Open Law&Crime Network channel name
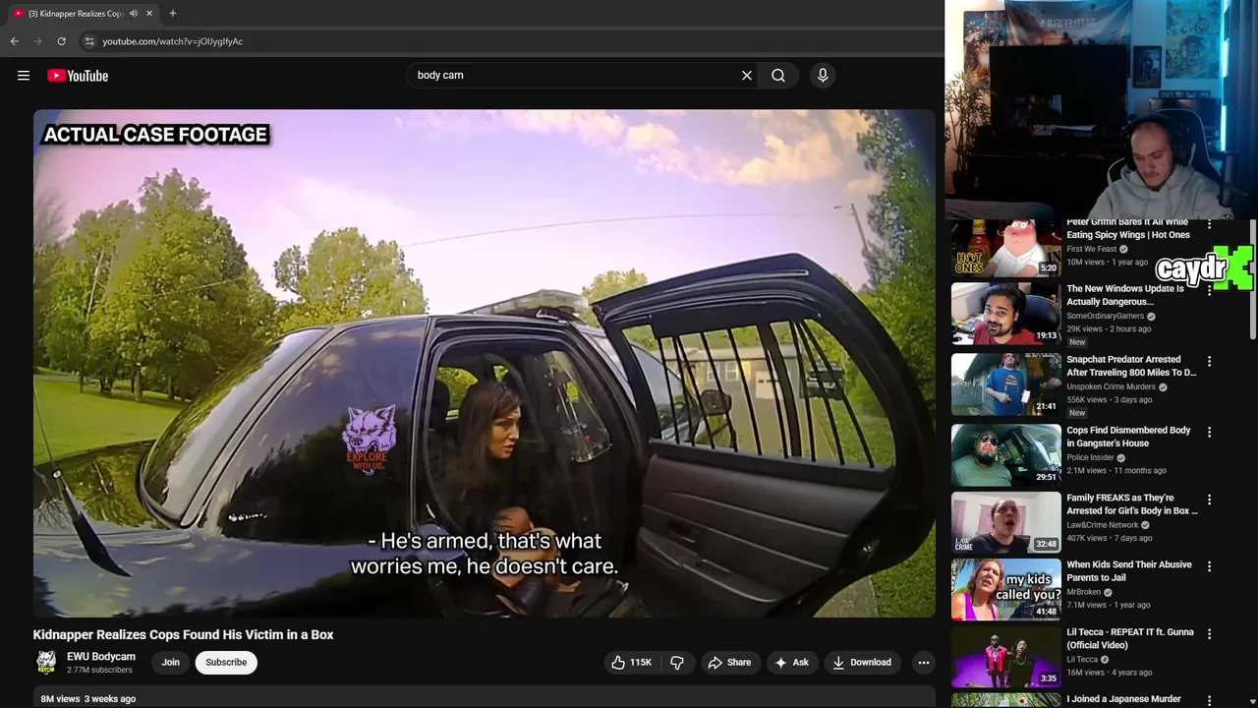The width and height of the screenshot is (1258, 708). click(1103, 525)
